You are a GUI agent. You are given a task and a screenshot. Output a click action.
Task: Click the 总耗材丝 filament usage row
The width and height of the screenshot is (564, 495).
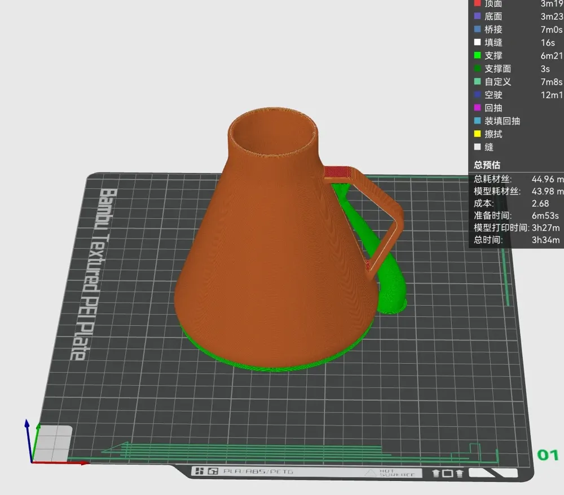click(x=518, y=179)
